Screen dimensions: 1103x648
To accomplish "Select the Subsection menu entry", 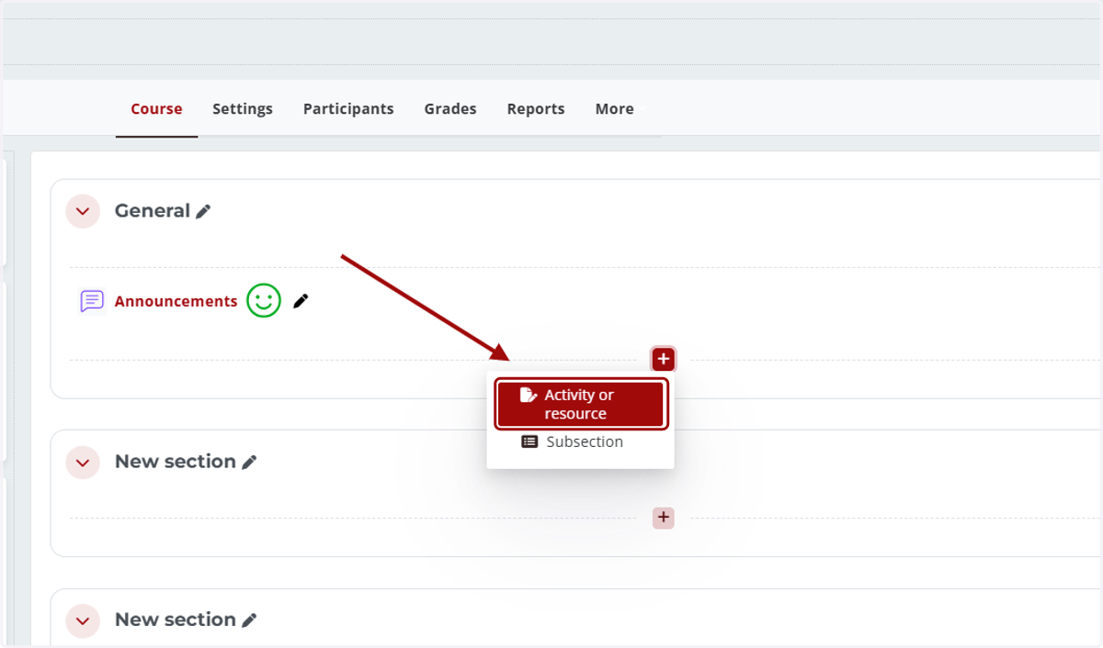I will (581, 441).
